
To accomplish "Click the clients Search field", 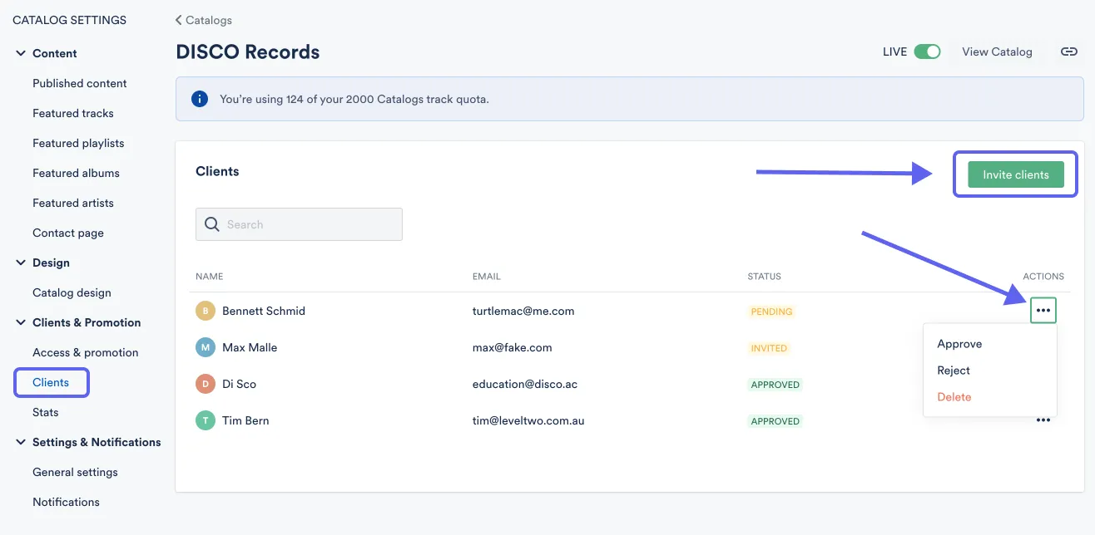I will coord(308,224).
